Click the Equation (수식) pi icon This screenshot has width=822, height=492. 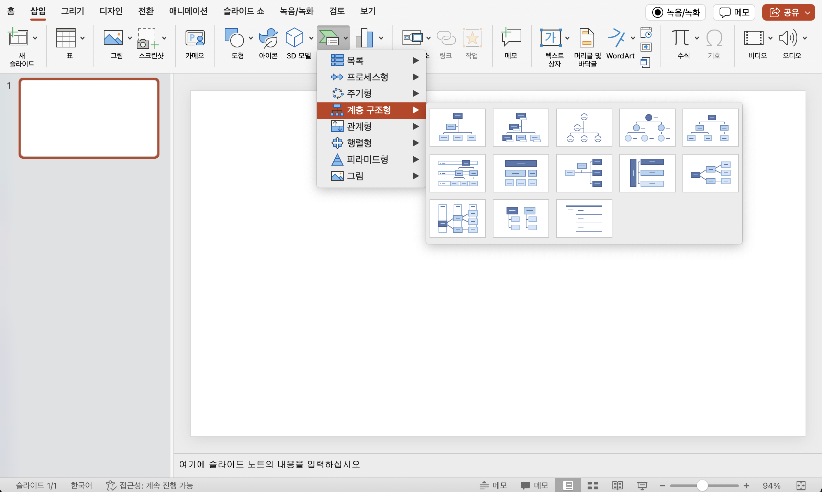click(680, 38)
